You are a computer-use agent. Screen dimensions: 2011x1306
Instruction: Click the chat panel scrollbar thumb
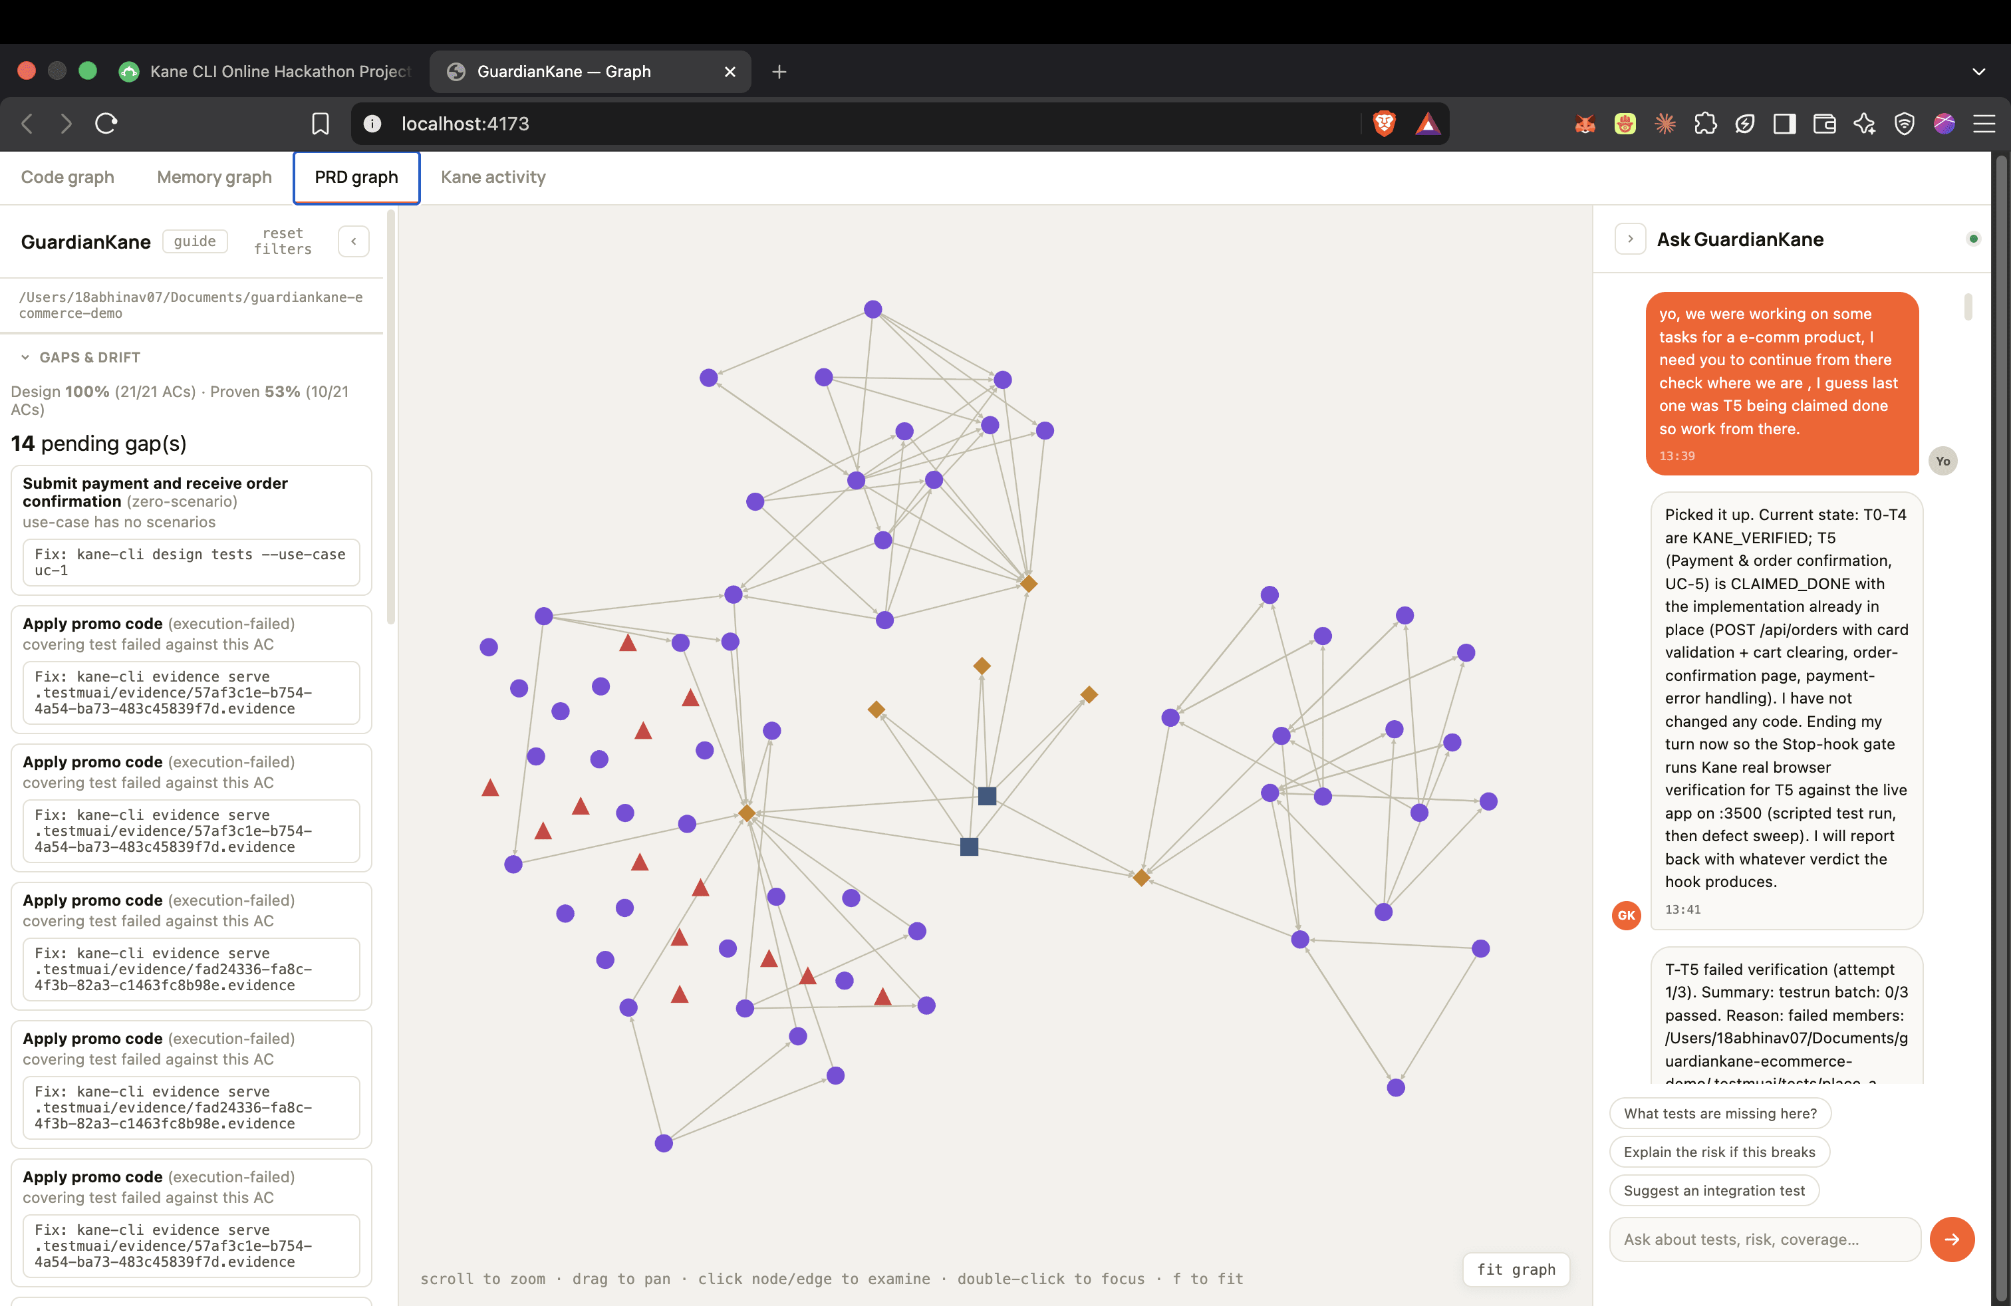[x=1968, y=307]
